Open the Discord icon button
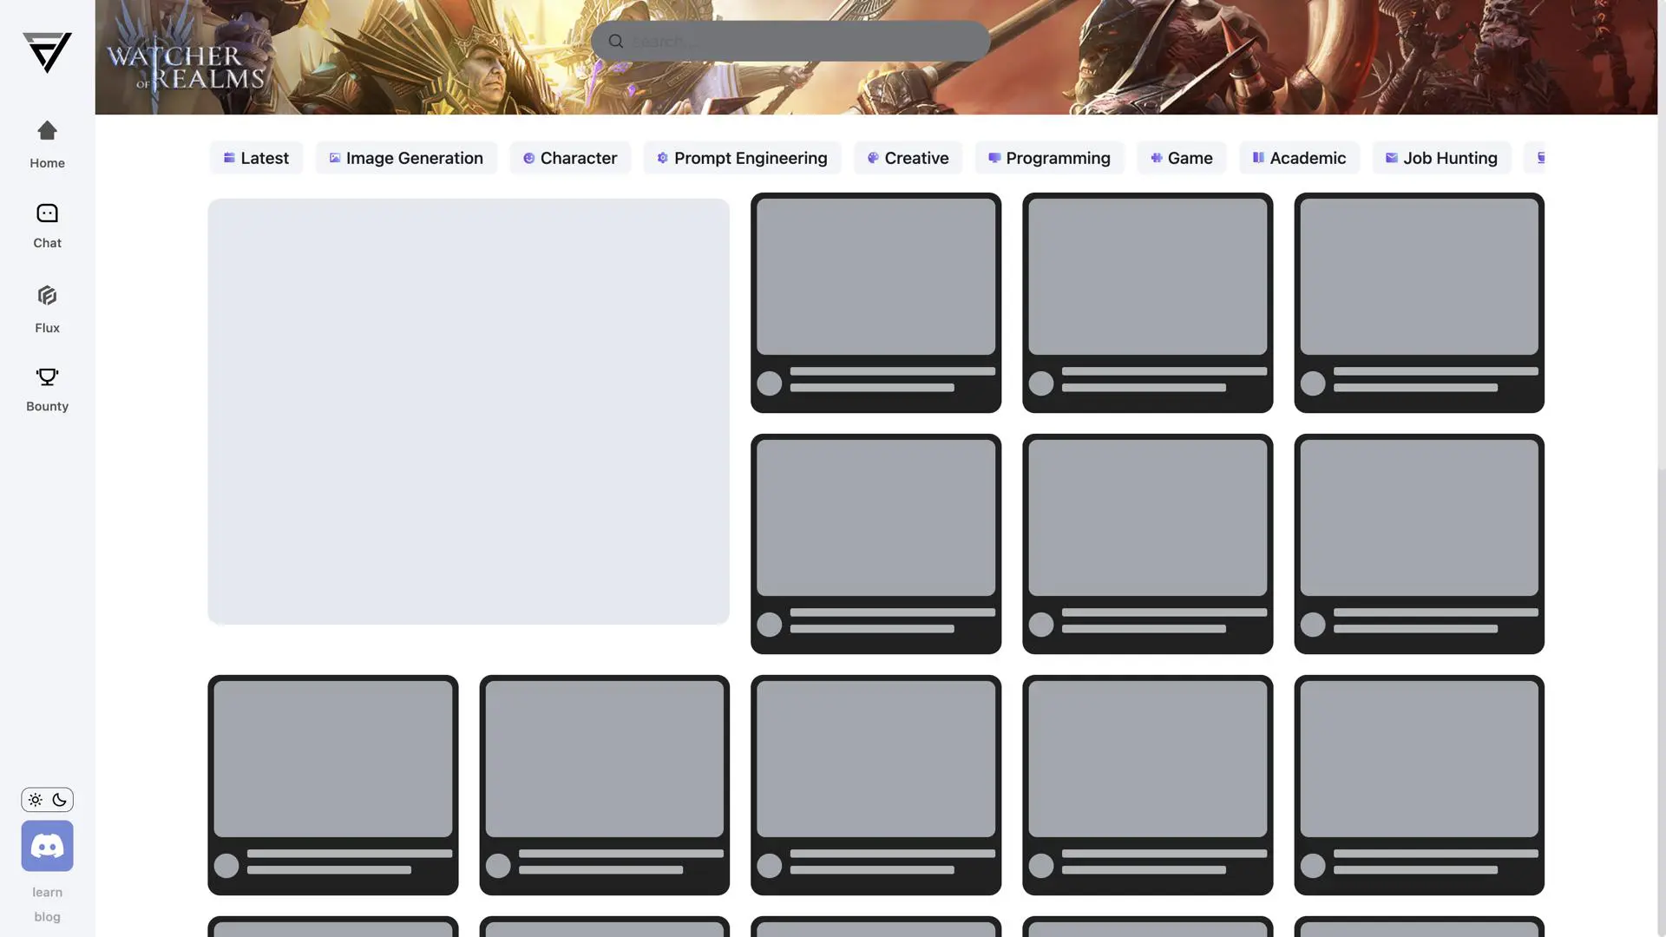The height and width of the screenshot is (937, 1666). [x=47, y=846]
